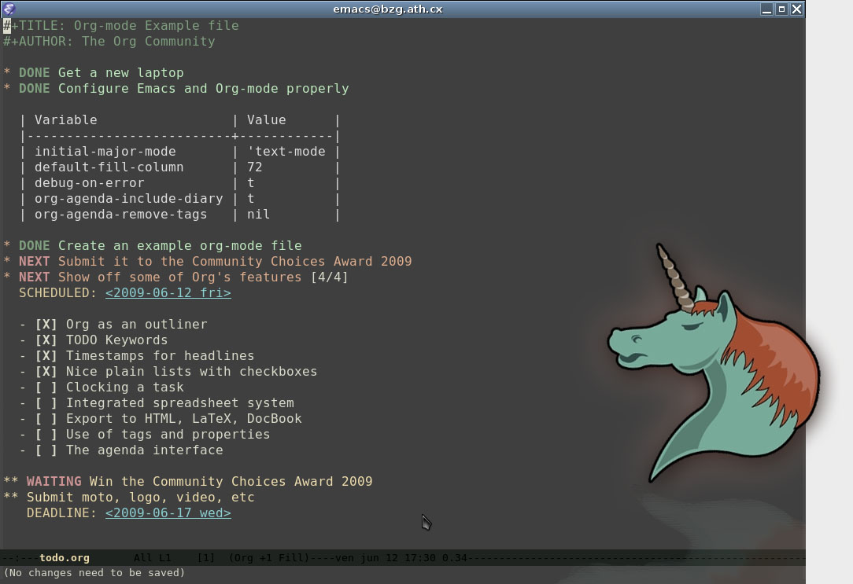853x584 pixels.
Task: Check 'The agenda interface' checkbox
Action: click(46, 450)
